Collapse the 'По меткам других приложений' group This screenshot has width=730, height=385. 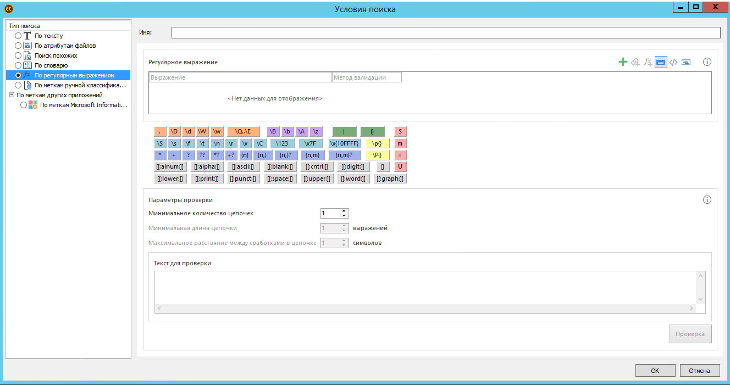tap(12, 95)
